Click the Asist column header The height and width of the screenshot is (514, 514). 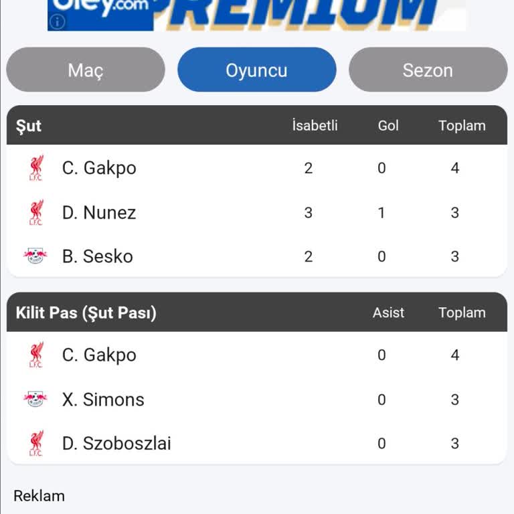388,313
